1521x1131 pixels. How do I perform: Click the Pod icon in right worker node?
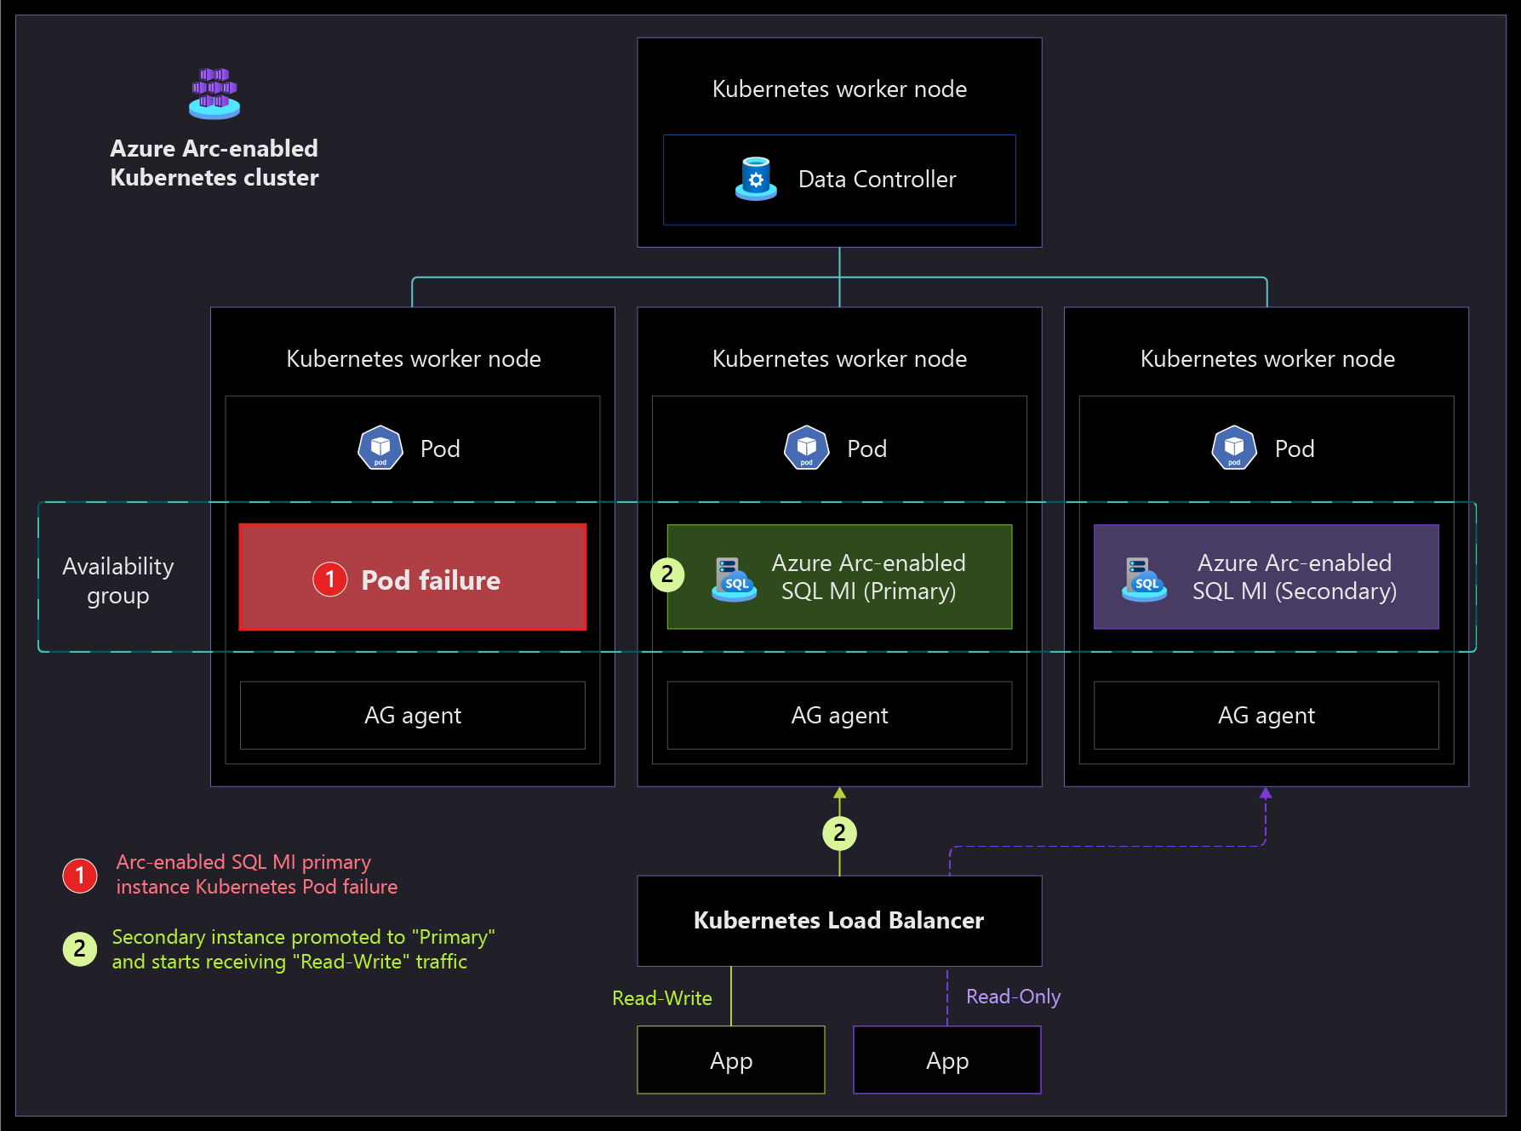(x=1234, y=448)
